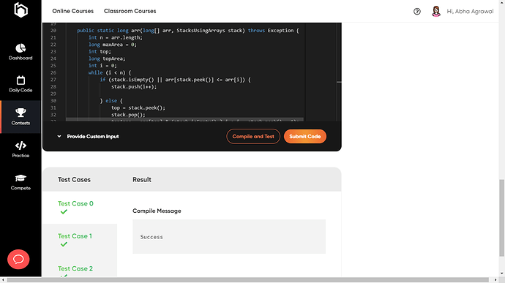Click code line 'long maxArea = 0;'
Screen dimensions: 505x283
[113, 45]
